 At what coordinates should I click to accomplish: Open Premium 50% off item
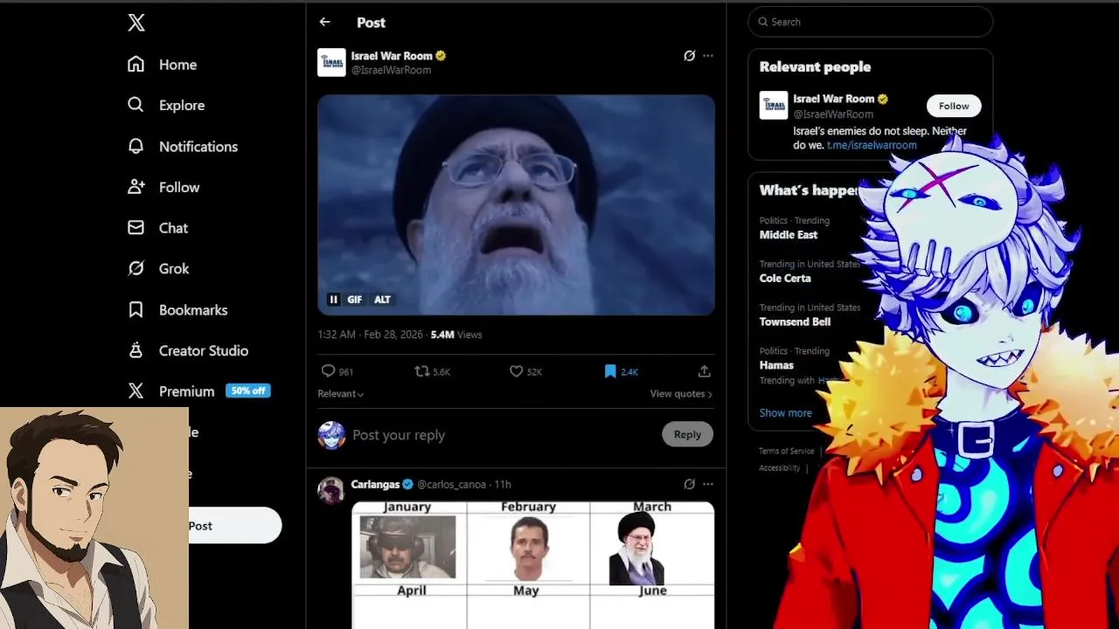pyautogui.click(x=198, y=391)
